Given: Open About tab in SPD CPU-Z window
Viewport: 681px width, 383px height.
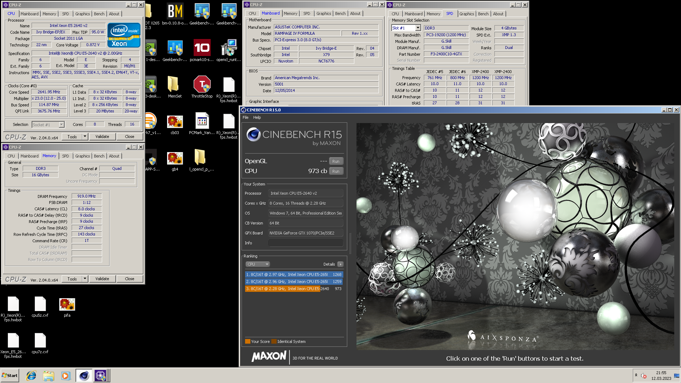Looking at the screenshot, I should [x=498, y=14].
